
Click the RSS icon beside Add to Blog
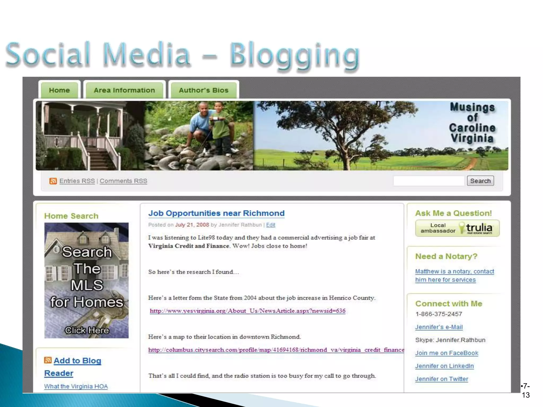[x=48, y=360]
